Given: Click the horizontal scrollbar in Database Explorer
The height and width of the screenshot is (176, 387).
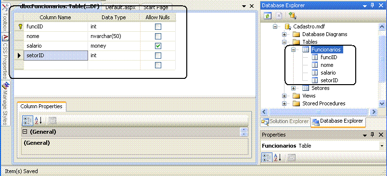Looking at the screenshot, I should coord(318,112).
